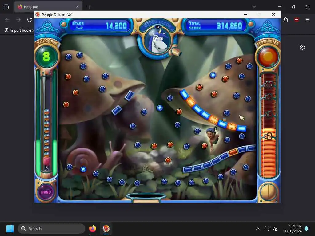Click the Stage 1-2 label
Image resolution: width=315 pixels, height=236 pixels.
point(78,26)
